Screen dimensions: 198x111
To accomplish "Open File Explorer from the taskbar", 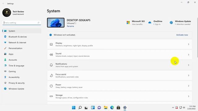I will [x=106, y=108].
